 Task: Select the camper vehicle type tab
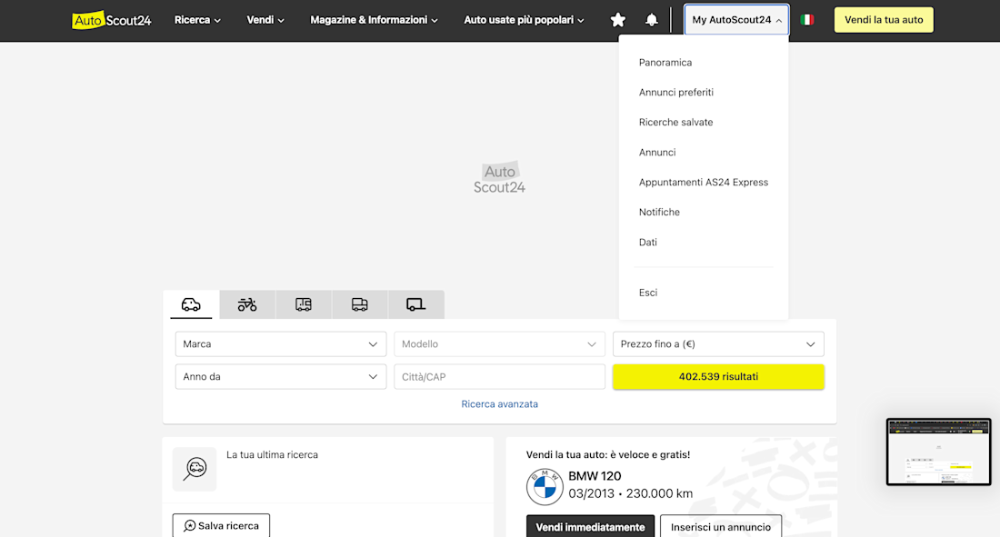pyautogui.click(x=304, y=304)
